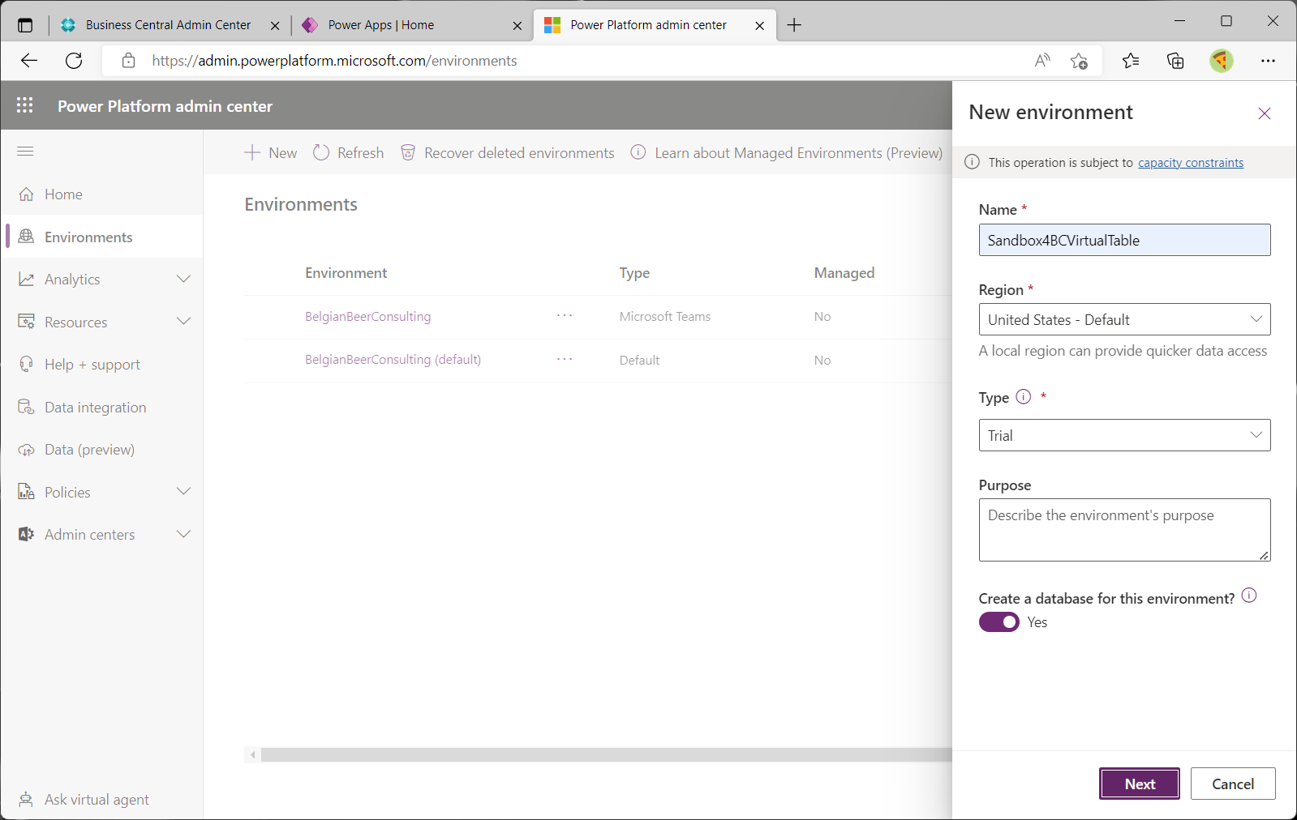The image size is (1297, 820).
Task: Click the database info icon
Action: coord(1248,596)
